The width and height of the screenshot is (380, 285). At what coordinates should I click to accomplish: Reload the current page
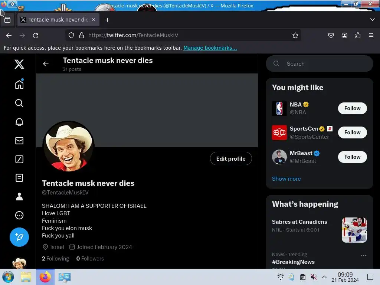36,35
